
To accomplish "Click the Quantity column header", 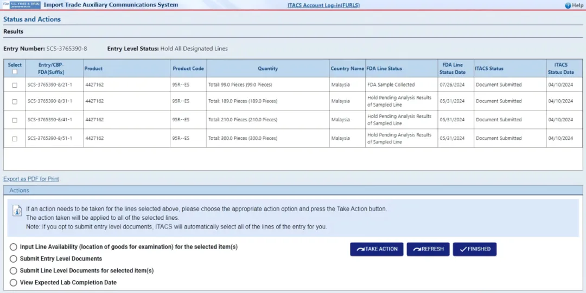I will [x=267, y=69].
